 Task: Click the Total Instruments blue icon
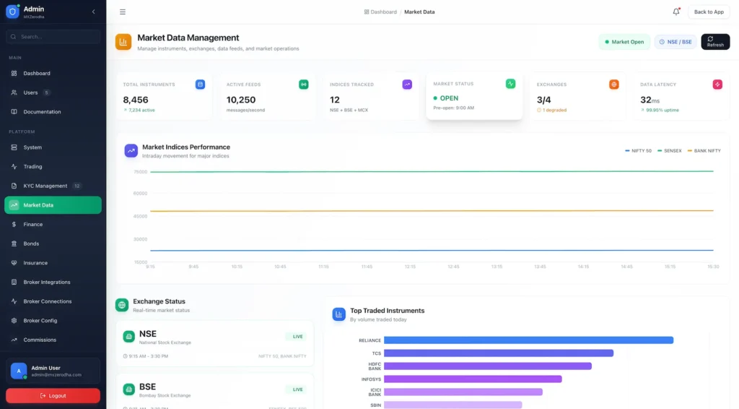[200, 85]
